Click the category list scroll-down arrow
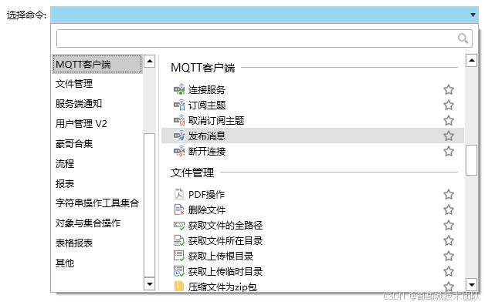Viewport: 485px width, 305px height. (150, 284)
